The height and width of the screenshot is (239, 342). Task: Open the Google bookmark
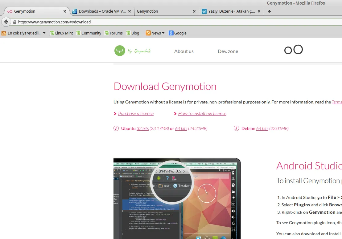(x=178, y=33)
